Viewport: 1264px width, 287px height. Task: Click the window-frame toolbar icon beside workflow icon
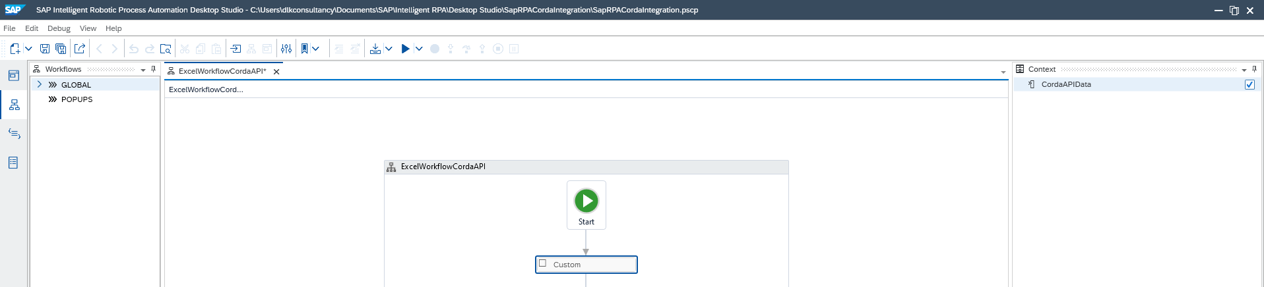point(267,49)
